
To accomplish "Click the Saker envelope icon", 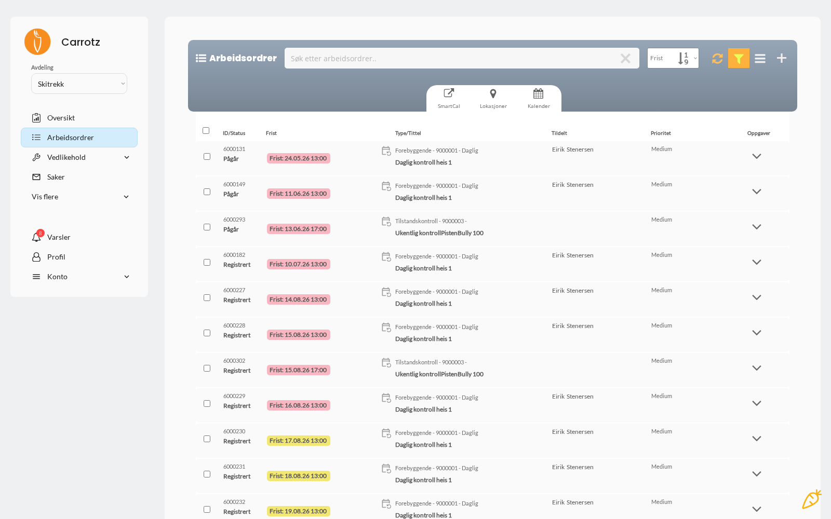I will click(x=36, y=177).
